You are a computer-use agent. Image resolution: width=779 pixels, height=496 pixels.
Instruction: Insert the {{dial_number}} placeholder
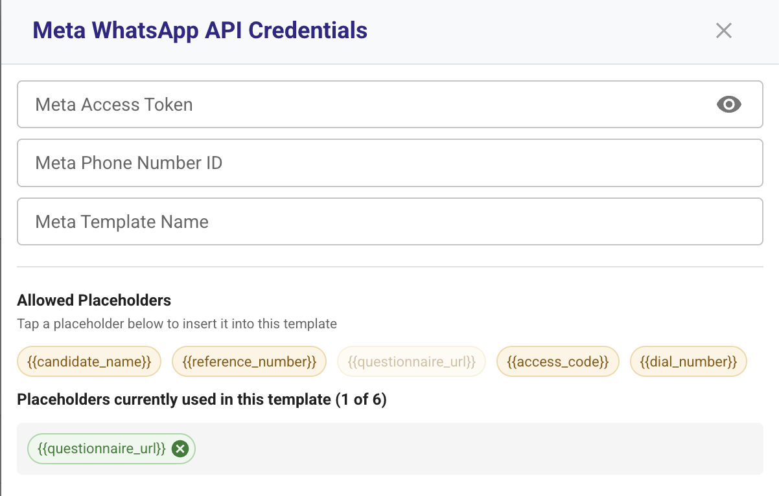(x=688, y=361)
